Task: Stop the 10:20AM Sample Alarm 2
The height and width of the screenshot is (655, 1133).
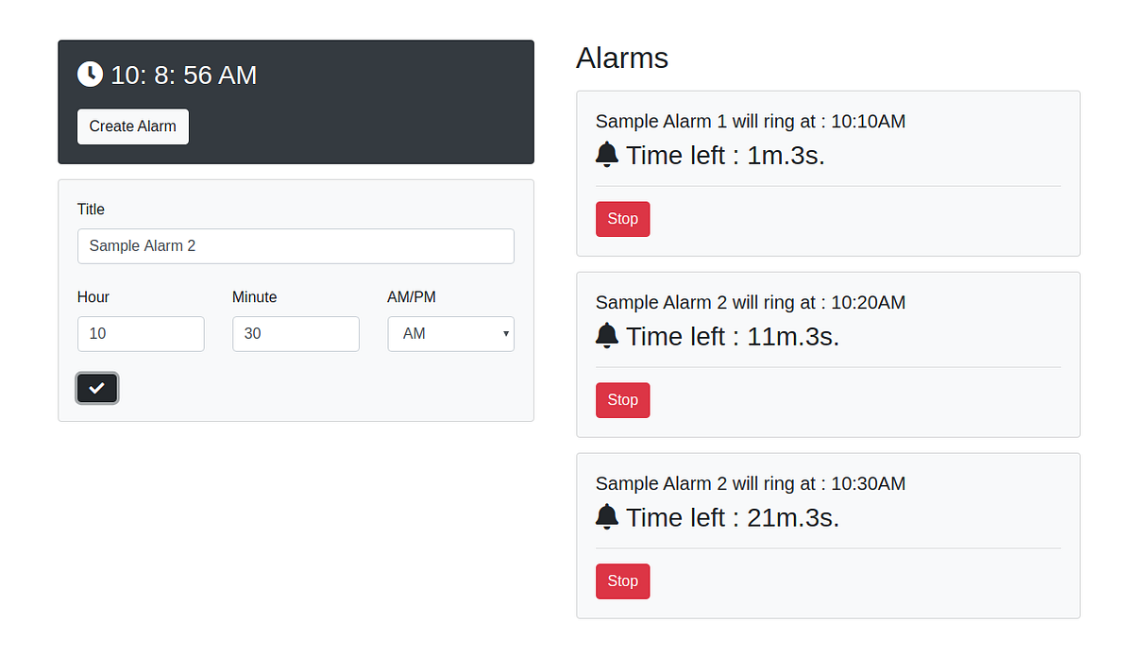Action: 622,399
